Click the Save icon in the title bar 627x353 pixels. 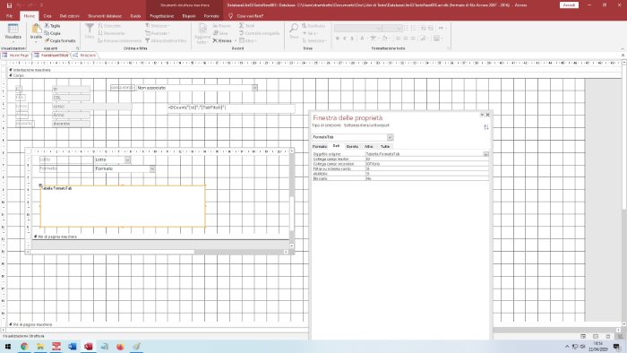[9, 5]
